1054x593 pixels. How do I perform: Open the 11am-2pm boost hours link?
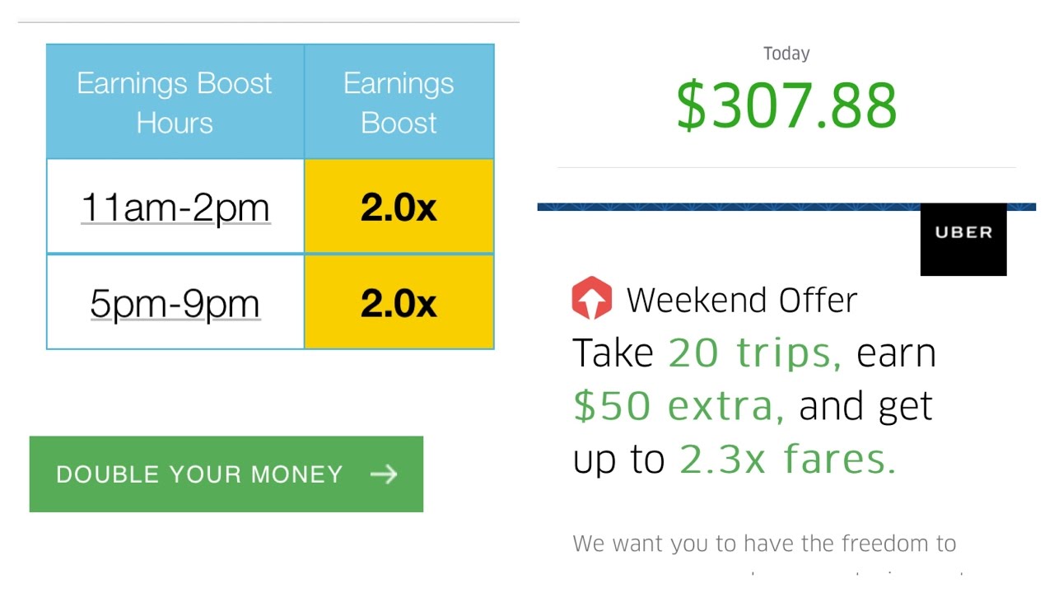coord(175,208)
